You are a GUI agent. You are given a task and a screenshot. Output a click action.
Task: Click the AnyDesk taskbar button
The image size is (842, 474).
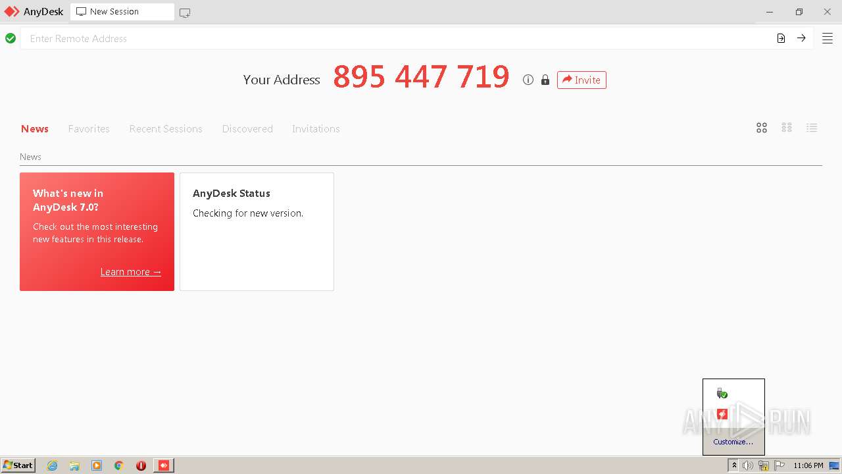coord(164,465)
